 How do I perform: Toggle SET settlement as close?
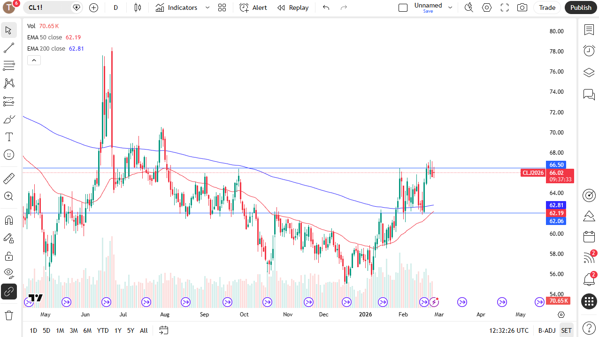[567, 330]
